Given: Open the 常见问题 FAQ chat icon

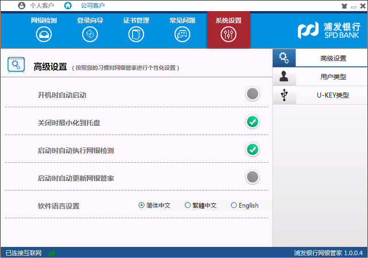Looking at the screenshot, I should point(182,34).
